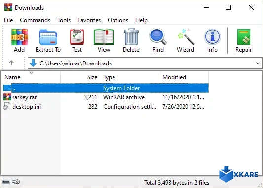Click the desktop.ini file icon
The height and width of the screenshot is (188, 263).
click(x=7, y=106)
